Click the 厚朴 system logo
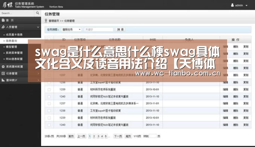255x147 pixels. [8, 5]
